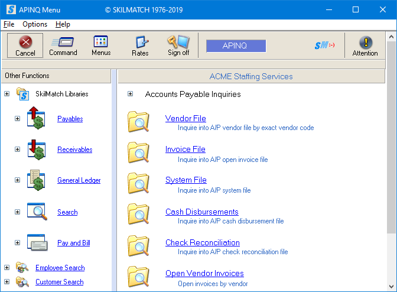
Task: Click 'Open invoices by vendor' description text
Action: coord(213,284)
